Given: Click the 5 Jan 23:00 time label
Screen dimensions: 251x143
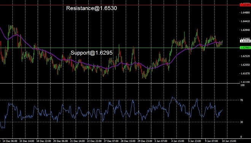Looking at the screenshot, I should pyautogui.click(x=195, y=141).
